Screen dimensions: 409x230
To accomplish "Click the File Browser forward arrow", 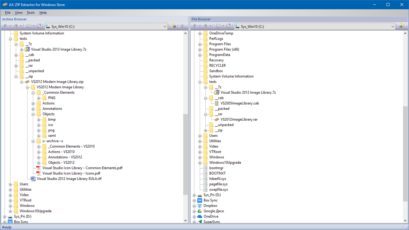I will click(205, 26).
